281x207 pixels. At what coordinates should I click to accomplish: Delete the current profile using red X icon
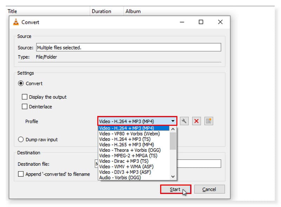pos(196,121)
